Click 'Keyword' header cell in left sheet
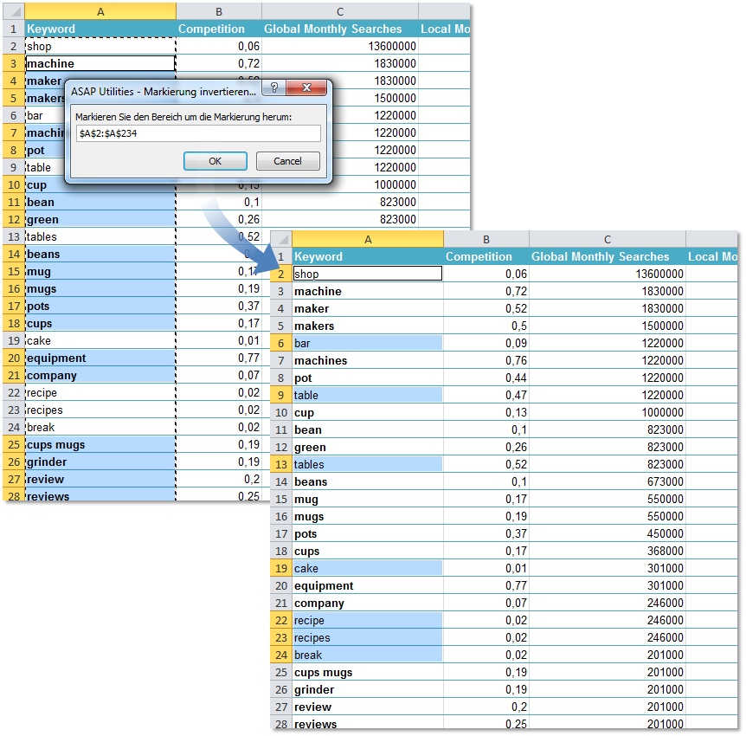 100,29
